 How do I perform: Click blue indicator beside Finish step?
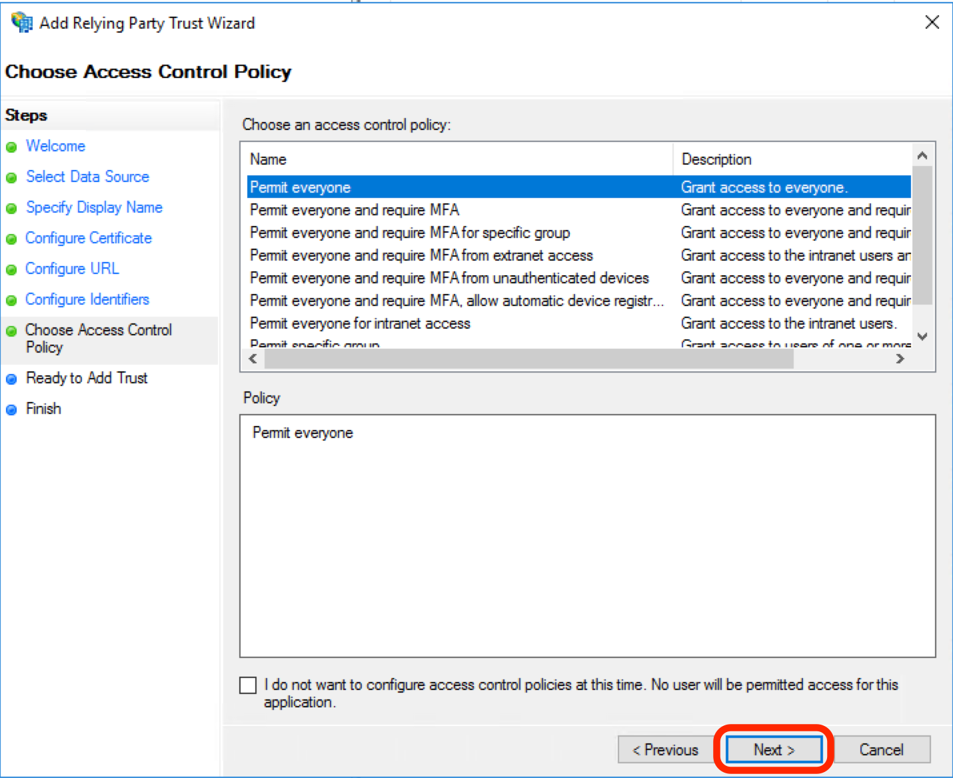pos(11,409)
